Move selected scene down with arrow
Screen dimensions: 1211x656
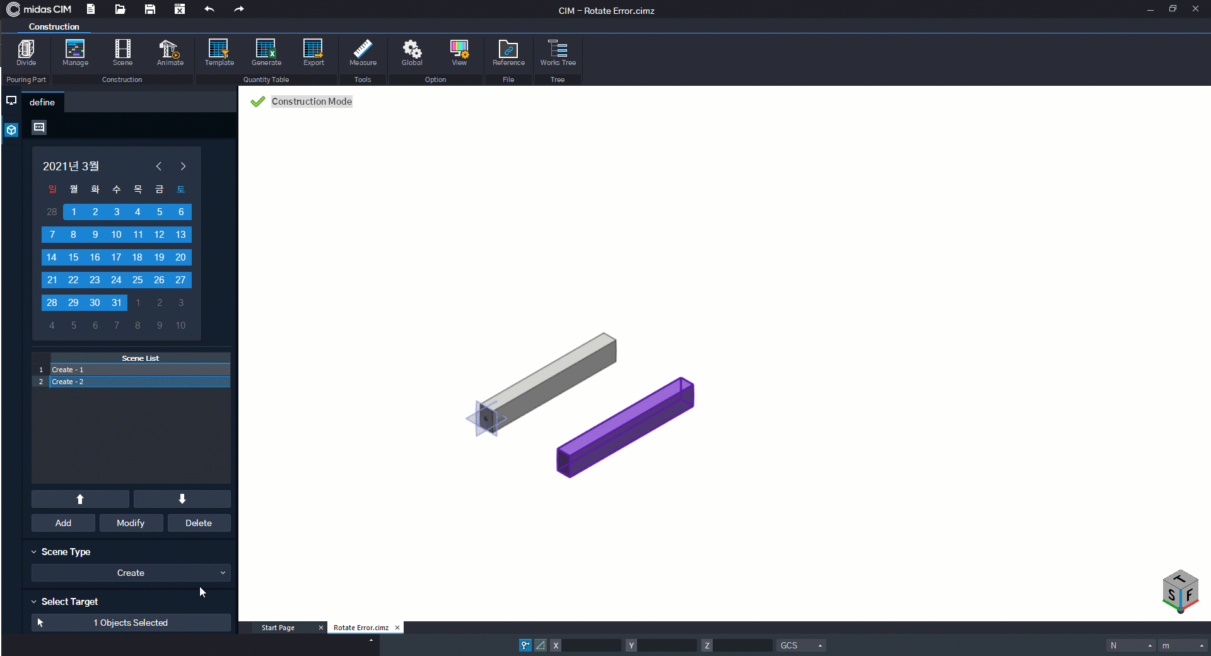(x=182, y=499)
